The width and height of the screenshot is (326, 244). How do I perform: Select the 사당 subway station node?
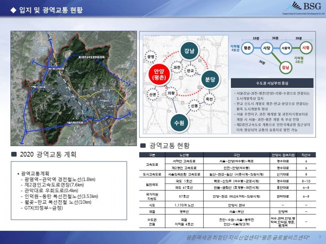(266, 49)
